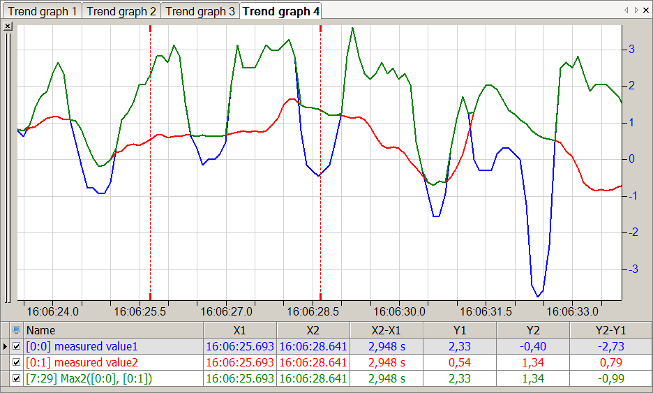The height and width of the screenshot is (393, 653).
Task: Click the vertical splitter bar left of graph
Action: point(8,167)
